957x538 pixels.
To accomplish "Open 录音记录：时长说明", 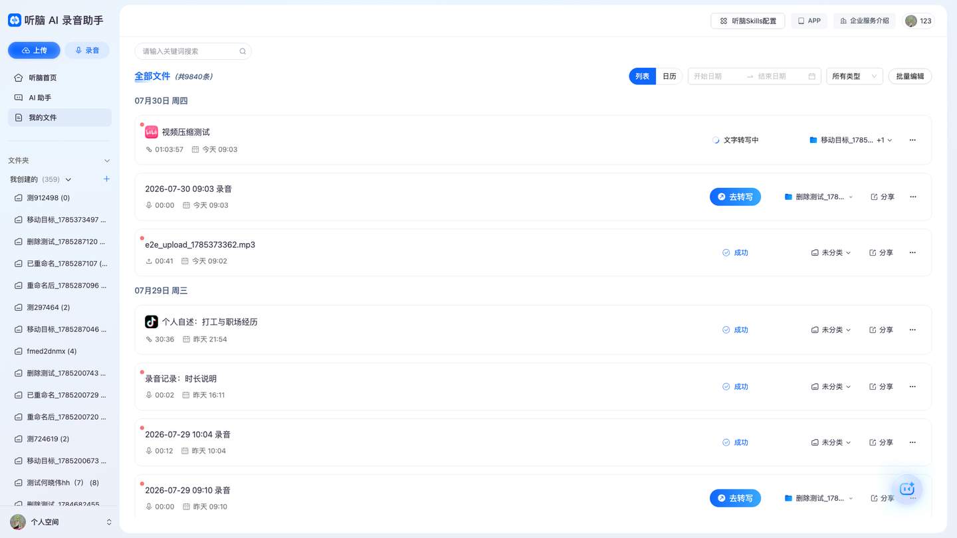I will coord(181,379).
